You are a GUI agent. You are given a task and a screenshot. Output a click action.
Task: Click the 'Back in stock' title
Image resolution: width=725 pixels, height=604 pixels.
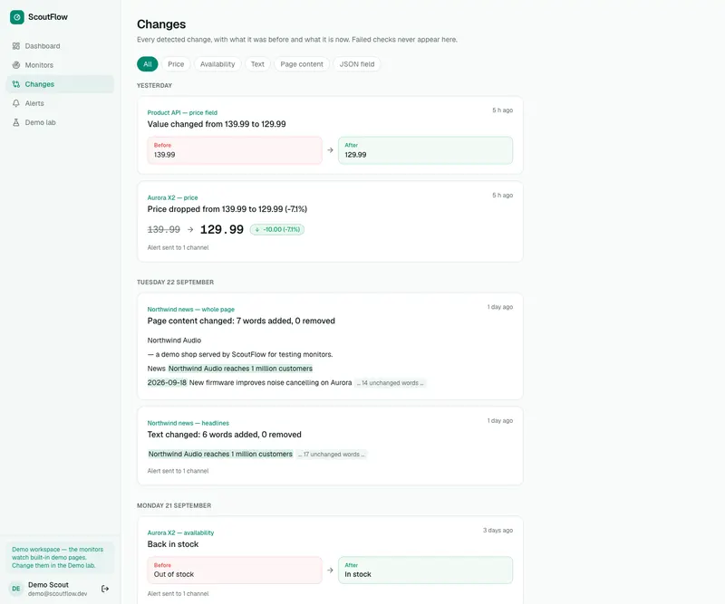tap(173, 544)
